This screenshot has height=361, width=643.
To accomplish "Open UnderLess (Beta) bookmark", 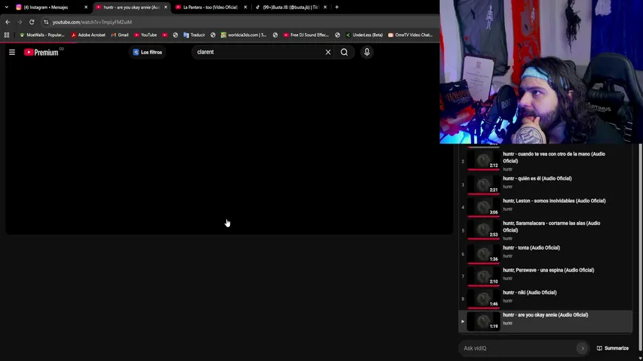I will coord(364,35).
